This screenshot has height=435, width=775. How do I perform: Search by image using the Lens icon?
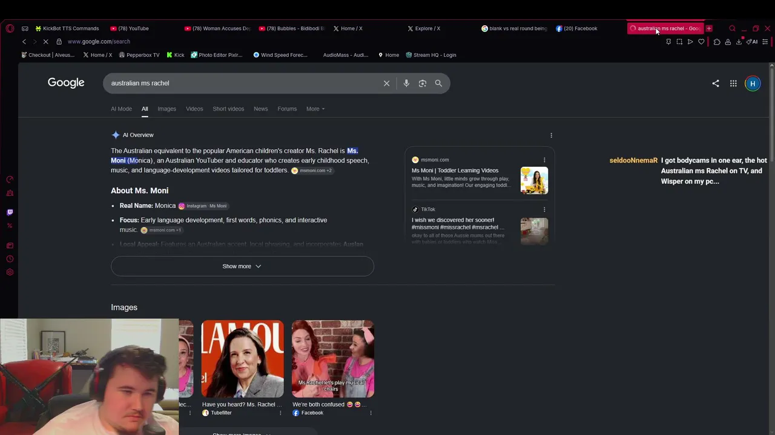point(423,83)
